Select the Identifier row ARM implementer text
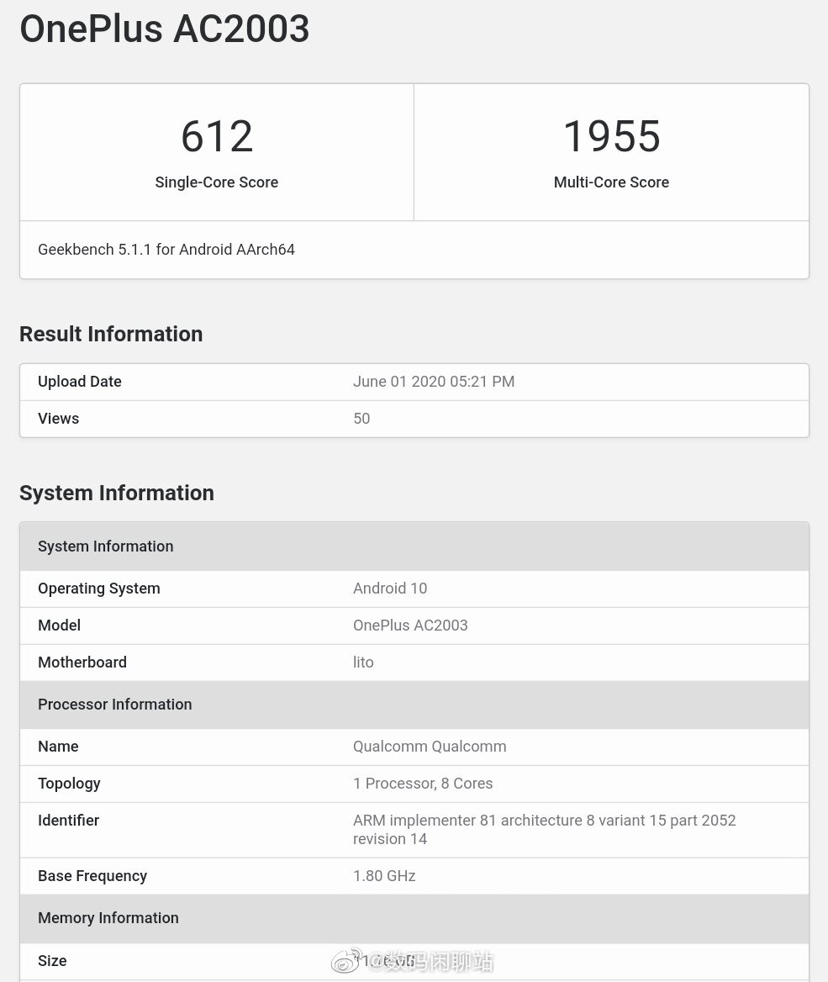Image resolution: width=828 pixels, height=982 pixels. (x=544, y=829)
